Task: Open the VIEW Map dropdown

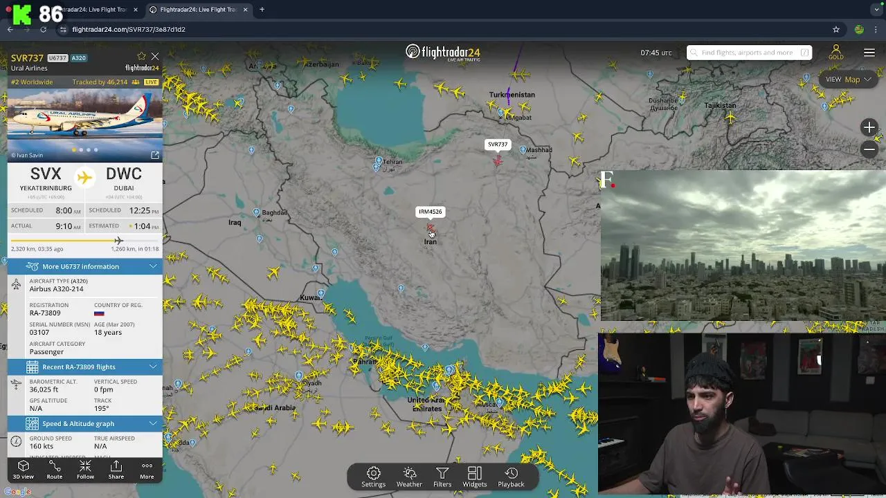Action: 848,79
